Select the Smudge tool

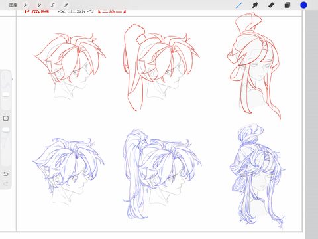pos(255,5)
